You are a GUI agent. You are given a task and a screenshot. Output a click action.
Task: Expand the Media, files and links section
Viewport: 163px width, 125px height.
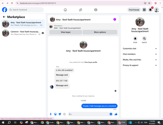[140, 60]
